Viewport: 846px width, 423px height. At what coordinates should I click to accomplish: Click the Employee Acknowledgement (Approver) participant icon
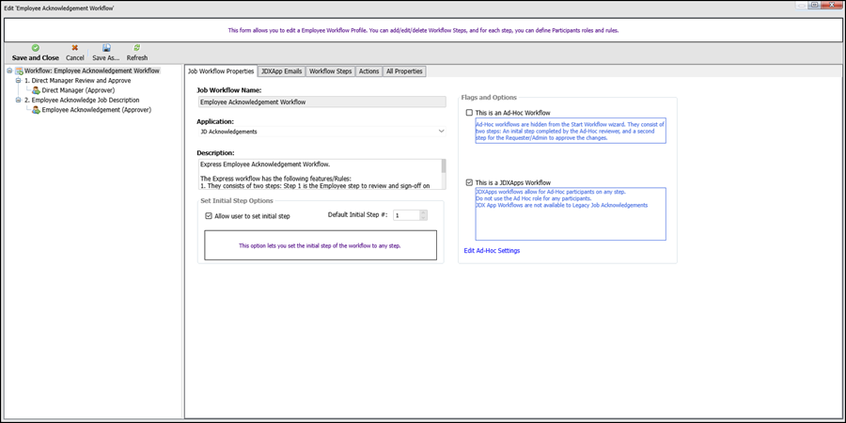point(36,110)
